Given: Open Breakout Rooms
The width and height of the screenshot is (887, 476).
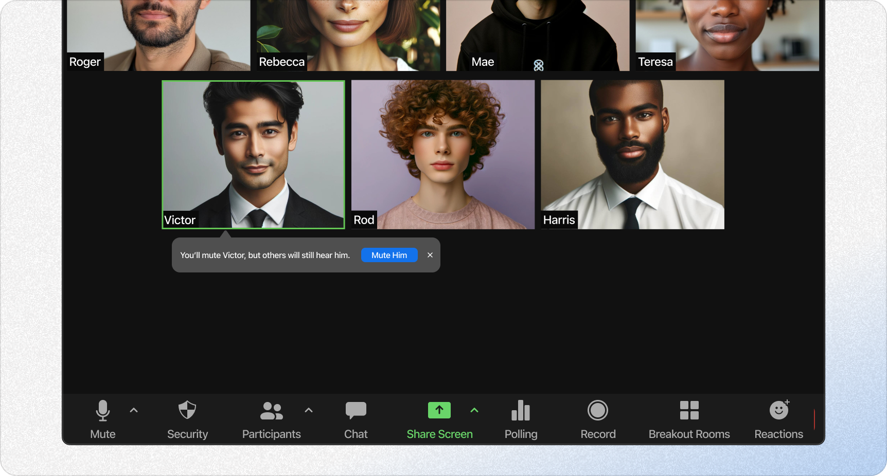Looking at the screenshot, I should [x=689, y=419].
